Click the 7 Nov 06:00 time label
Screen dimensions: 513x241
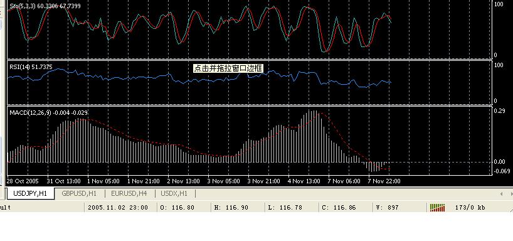(x=344, y=181)
